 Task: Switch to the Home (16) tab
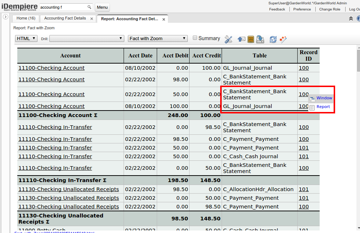coord(26,18)
